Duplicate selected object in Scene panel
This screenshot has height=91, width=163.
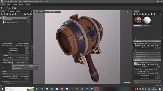click(x=28, y=14)
